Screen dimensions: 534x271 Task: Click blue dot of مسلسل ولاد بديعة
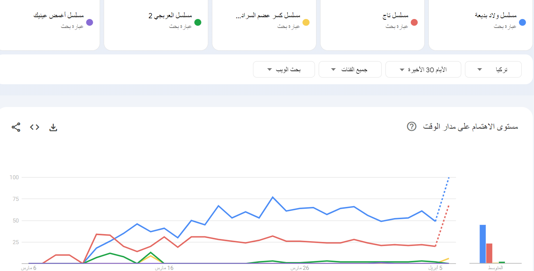point(522,22)
